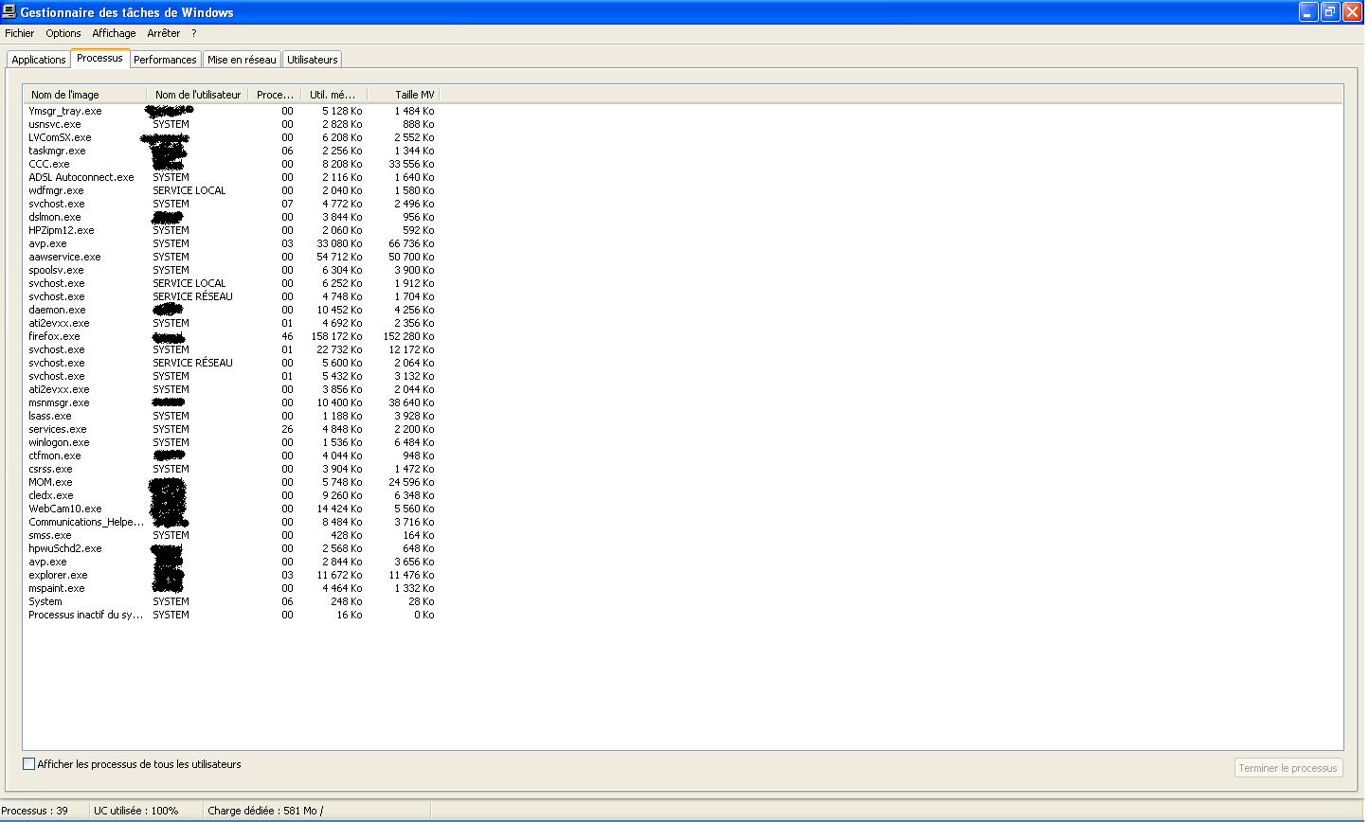The image size is (1369, 822).
Task: Restore down the Task Manager window
Action: click(1330, 12)
